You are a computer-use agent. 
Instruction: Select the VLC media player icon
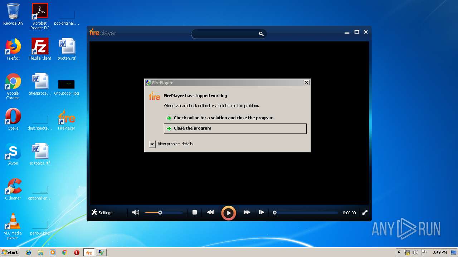[13, 226]
